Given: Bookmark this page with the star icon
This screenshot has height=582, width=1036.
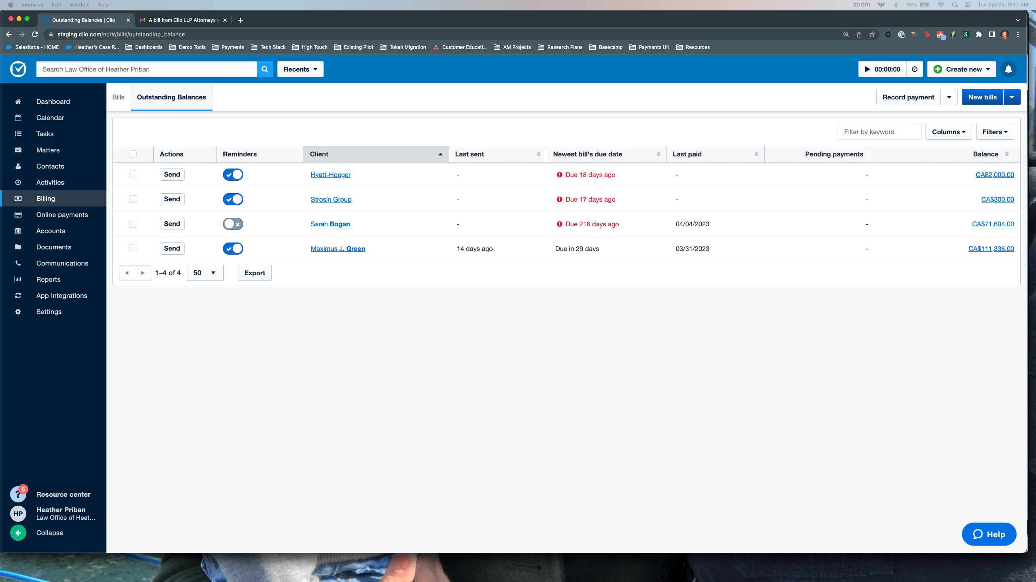Looking at the screenshot, I should (x=872, y=34).
